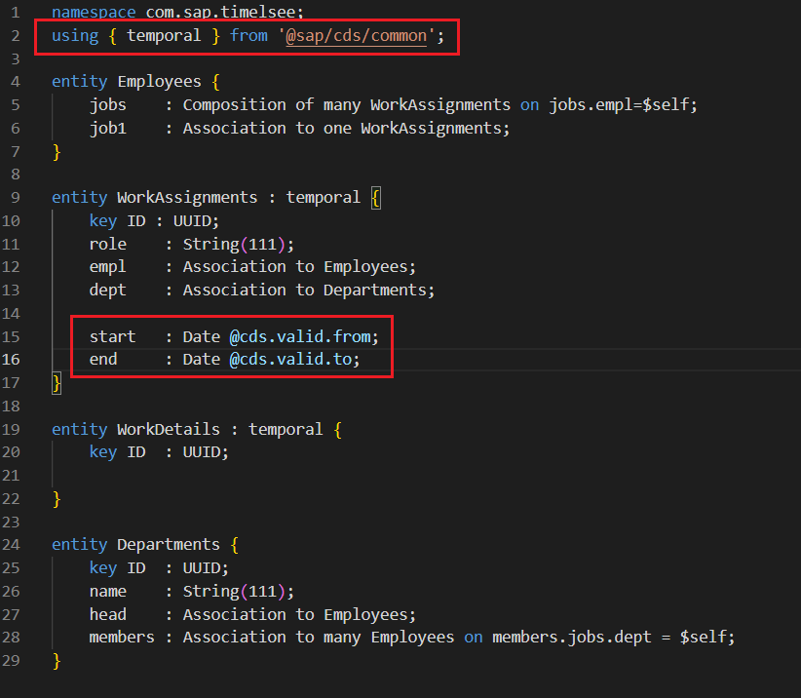Click 'role' field on line 11
This screenshot has width=801, height=698.
tap(107, 245)
